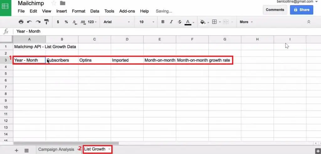Select row 5 header
321x154 pixels.
[6, 74]
